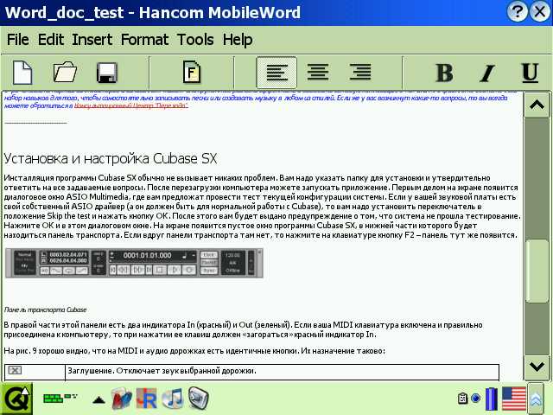
Task: Close Hancom MobileWord with X button
Action: 540,12
